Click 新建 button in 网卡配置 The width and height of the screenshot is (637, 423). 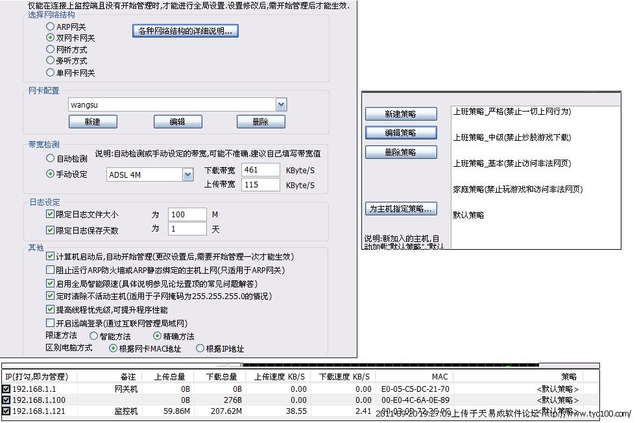click(93, 122)
